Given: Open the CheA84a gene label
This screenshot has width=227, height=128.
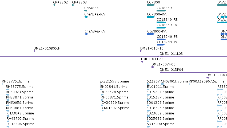Looking at the screenshot, I should click(x=91, y=8).
